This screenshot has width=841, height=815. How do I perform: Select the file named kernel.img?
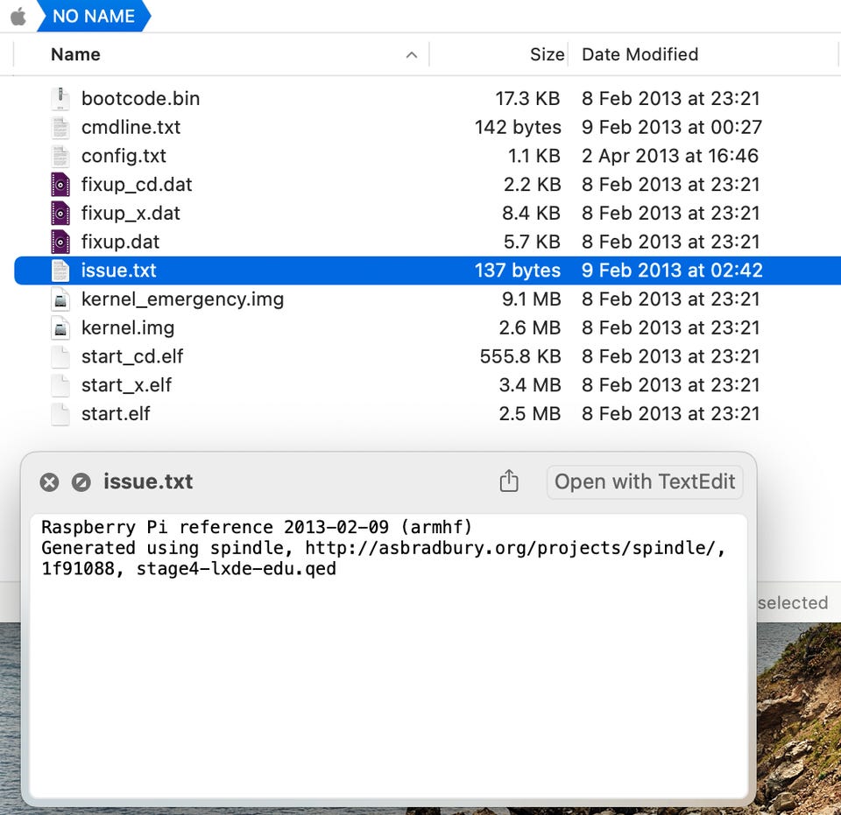(x=128, y=328)
